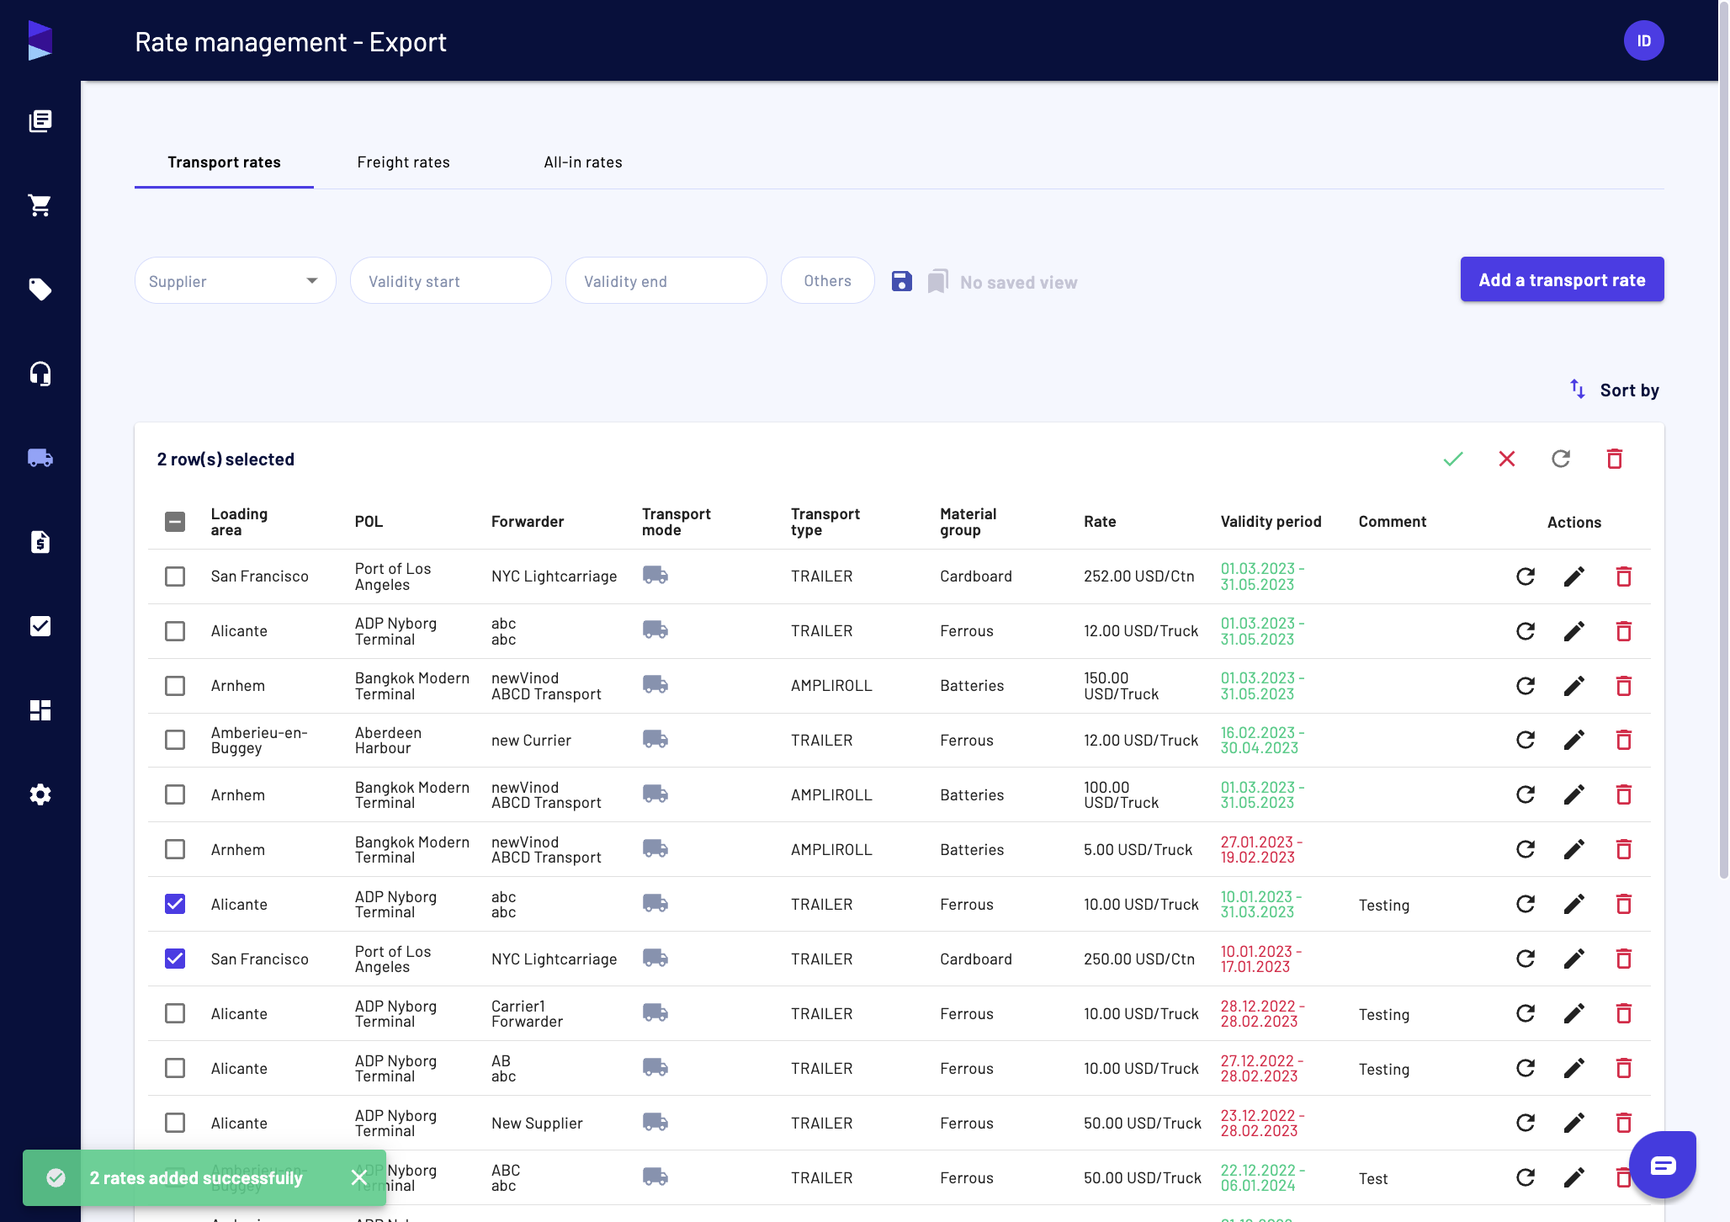Screen dimensions: 1730x1222
Task: Open the shopping cart sidebar icon
Action: pyautogui.click(x=40, y=205)
